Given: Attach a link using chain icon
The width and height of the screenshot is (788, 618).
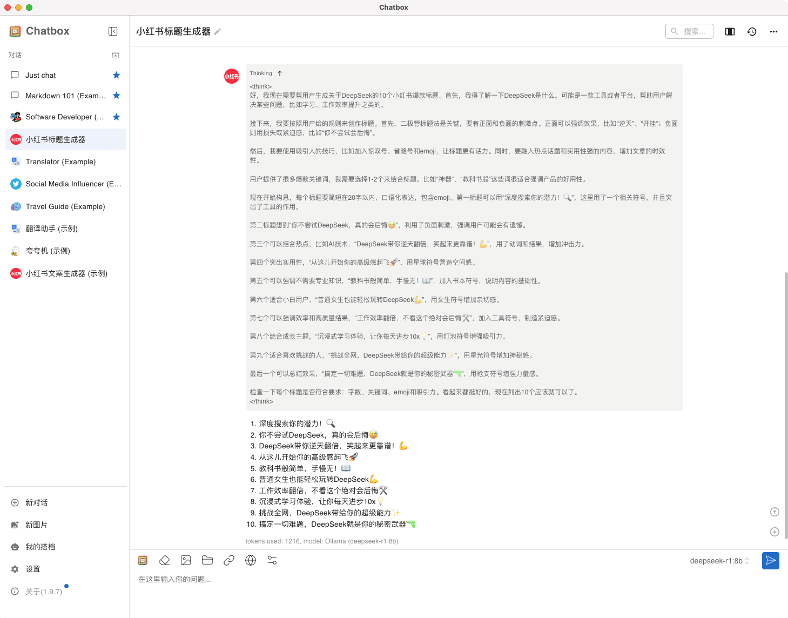Looking at the screenshot, I should click(229, 560).
